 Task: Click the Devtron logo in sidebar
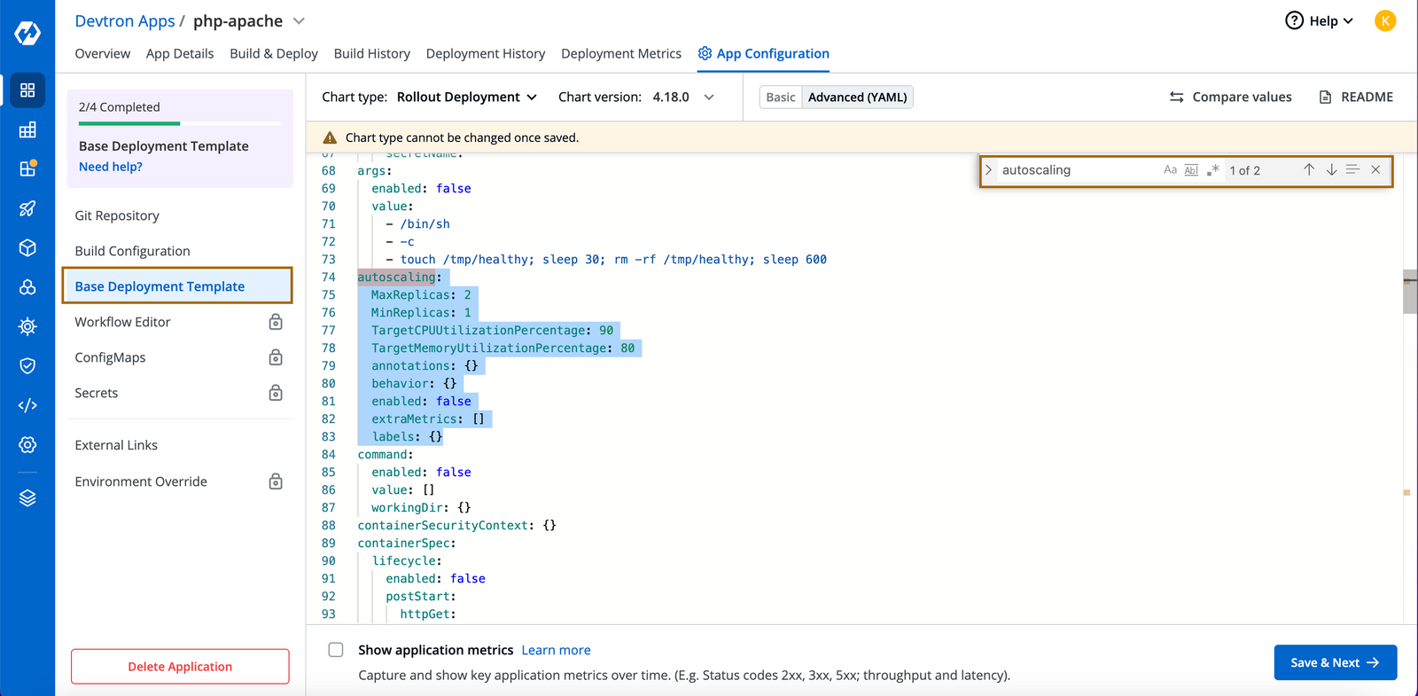click(27, 34)
